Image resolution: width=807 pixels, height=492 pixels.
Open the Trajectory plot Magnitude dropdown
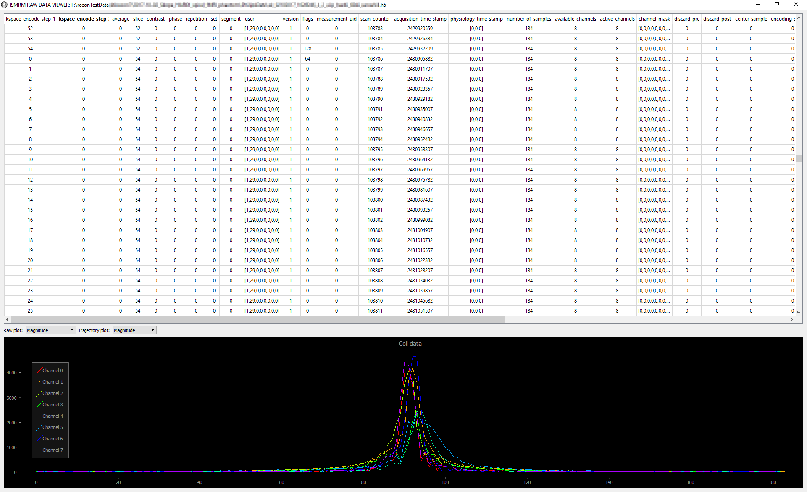[134, 330]
